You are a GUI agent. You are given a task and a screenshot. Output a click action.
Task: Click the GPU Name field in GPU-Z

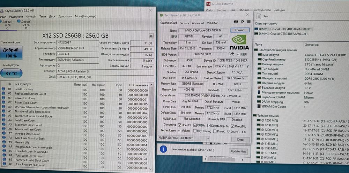[203, 30]
